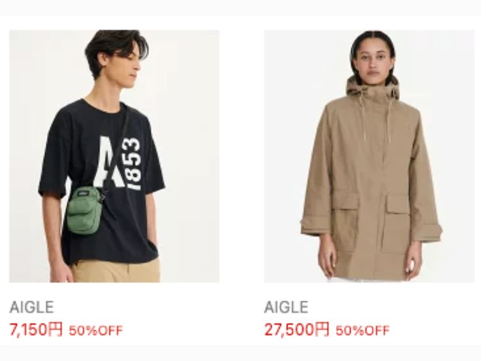
Task: Click the 50%OFF label beside 7,150円
Action: click(96, 330)
